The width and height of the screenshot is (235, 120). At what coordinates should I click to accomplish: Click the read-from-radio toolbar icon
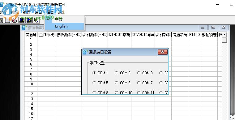22,20
